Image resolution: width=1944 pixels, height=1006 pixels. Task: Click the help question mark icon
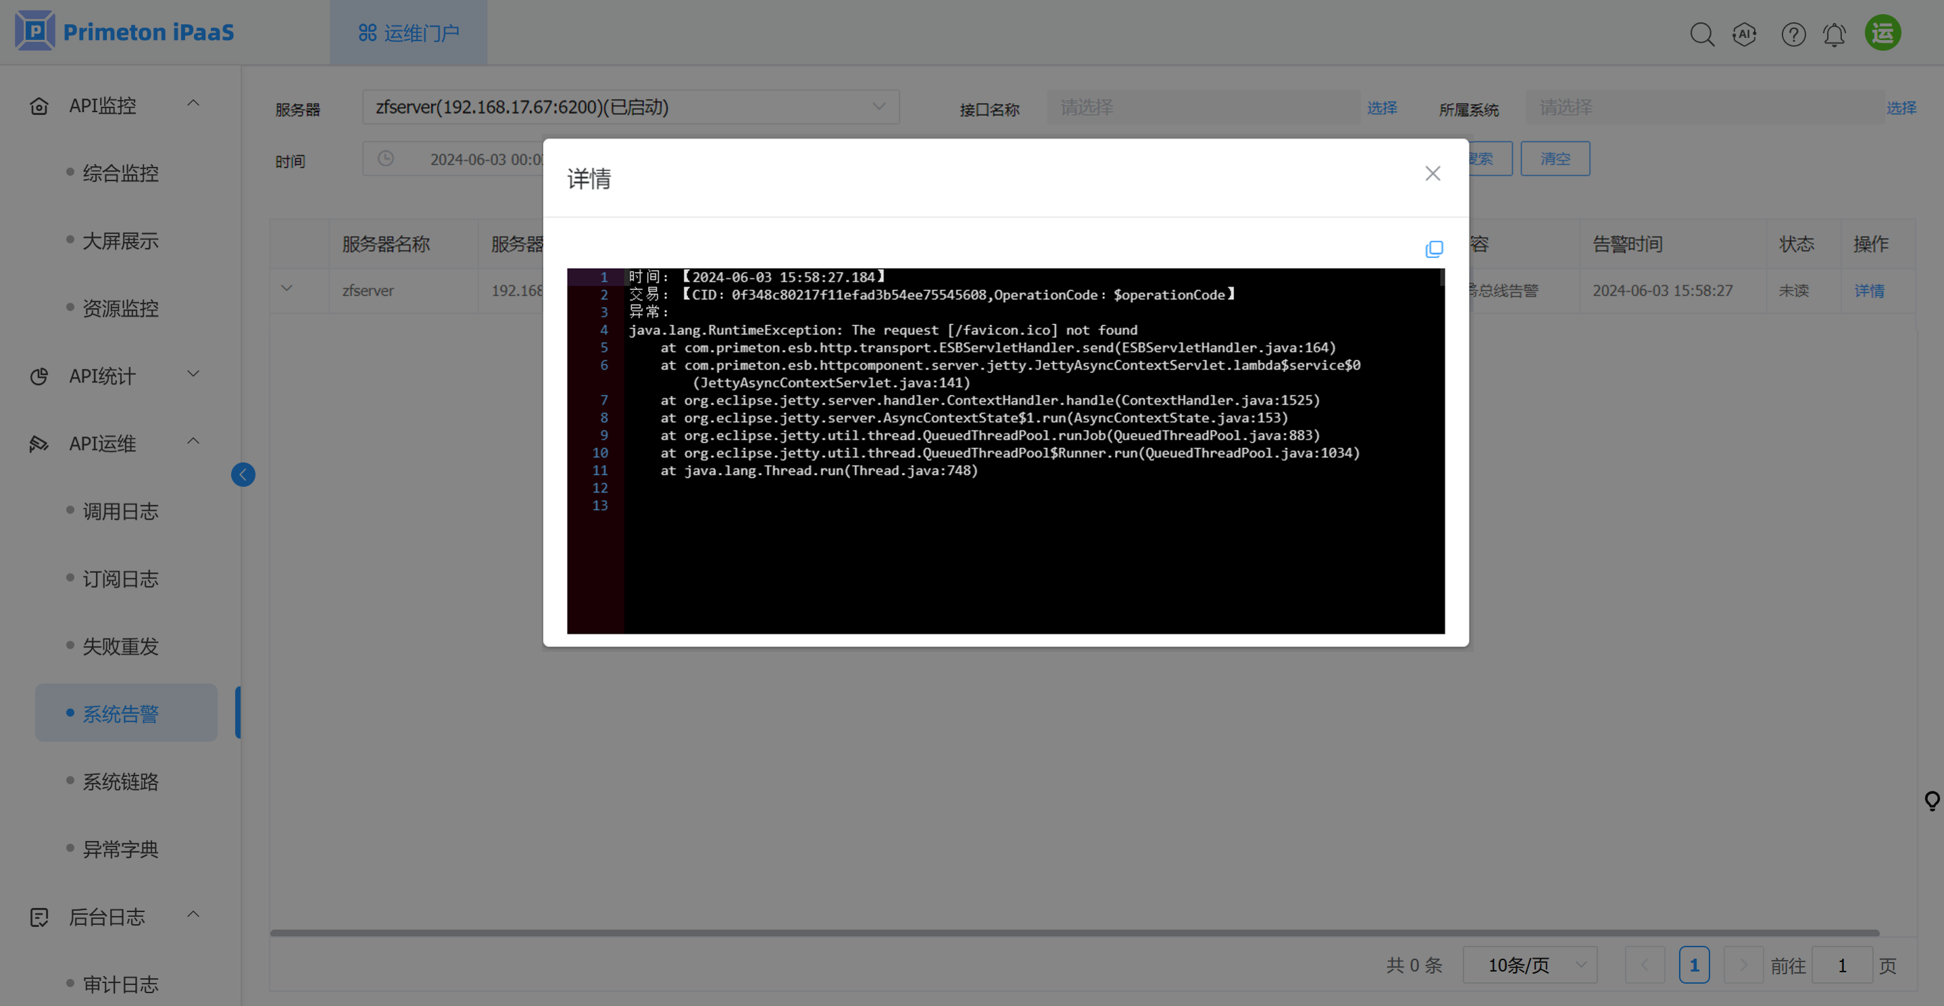coord(1793,34)
